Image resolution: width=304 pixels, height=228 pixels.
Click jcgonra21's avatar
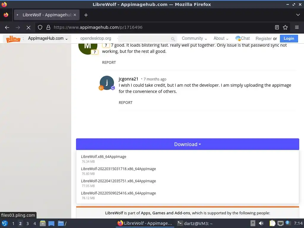coord(107,83)
